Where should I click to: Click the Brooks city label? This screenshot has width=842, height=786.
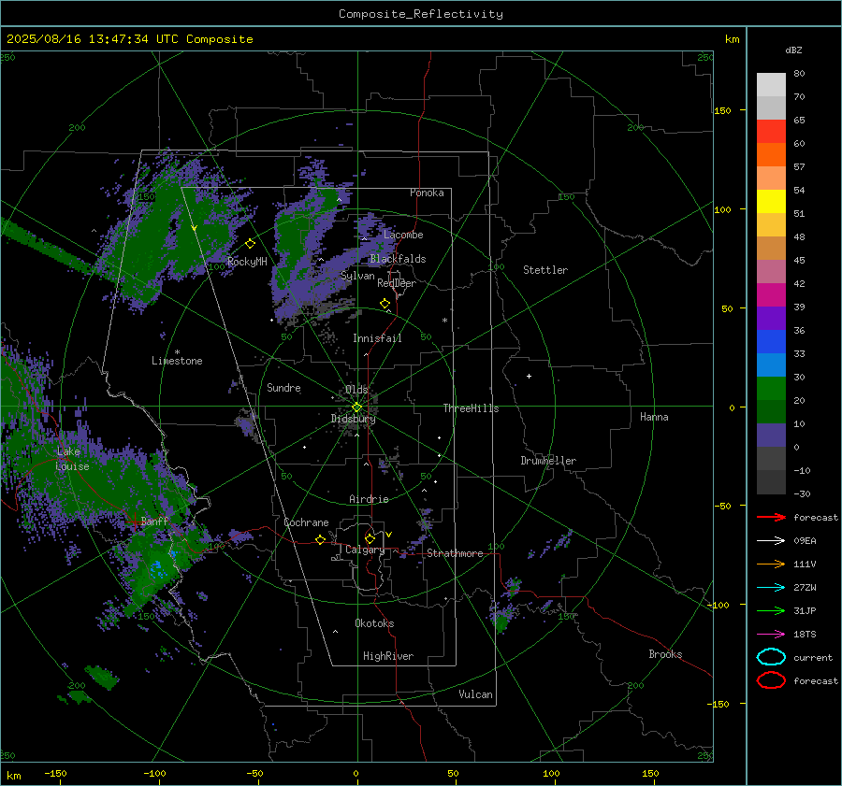click(x=665, y=654)
